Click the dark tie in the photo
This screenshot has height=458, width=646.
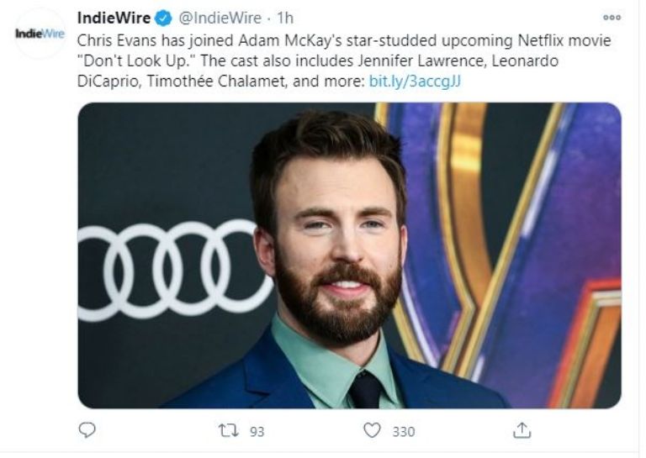click(x=366, y=389)
